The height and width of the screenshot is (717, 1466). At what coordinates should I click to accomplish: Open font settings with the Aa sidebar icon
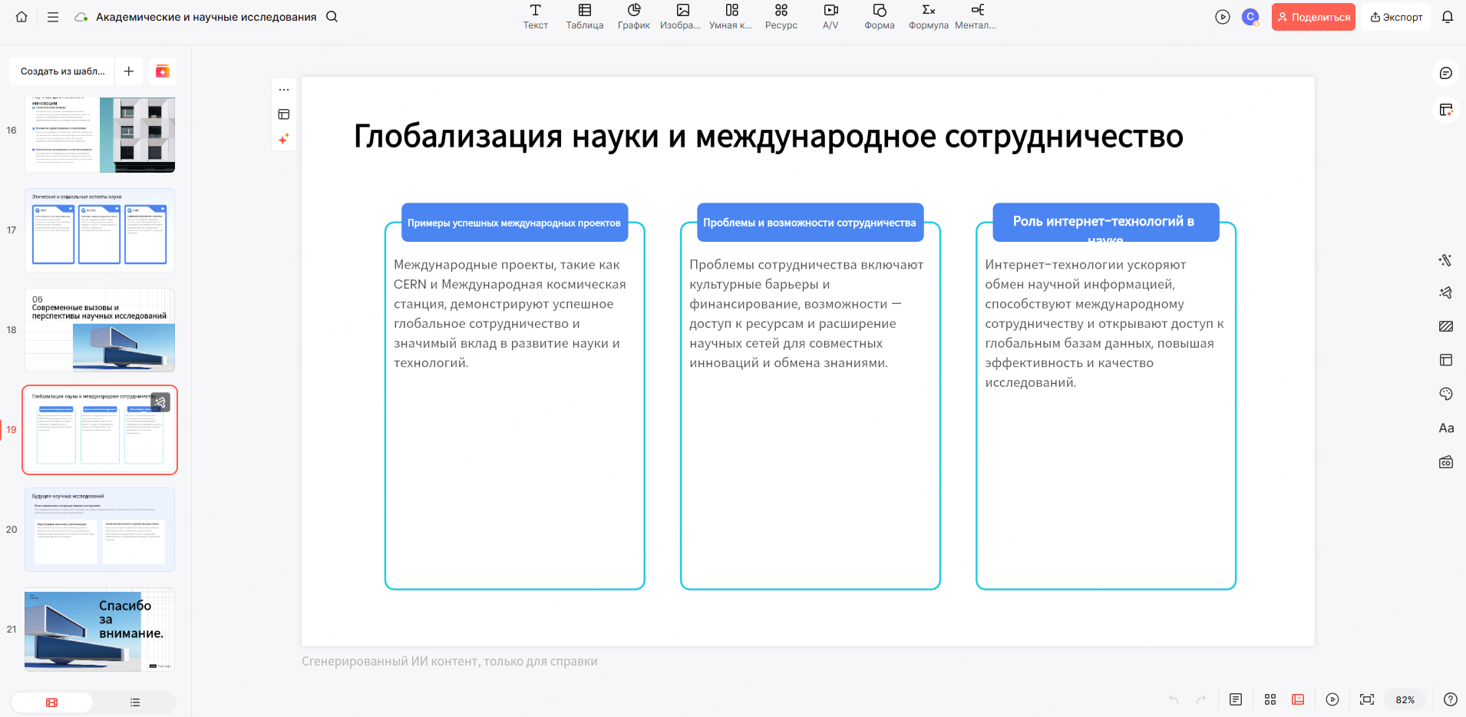[x=1446, y=428]
